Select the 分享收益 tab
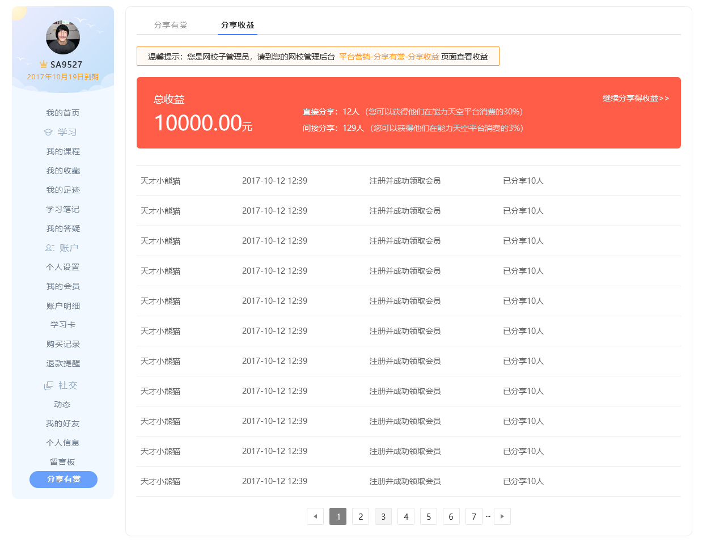The image size is (711, 543). (238, 25)
